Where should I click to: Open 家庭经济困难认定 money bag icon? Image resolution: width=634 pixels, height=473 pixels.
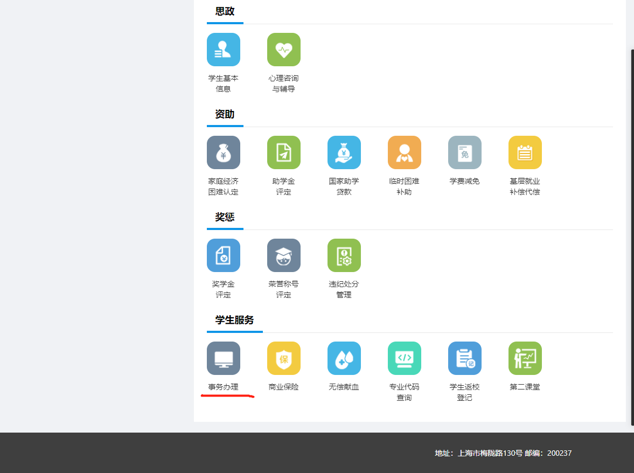(224, 152)
